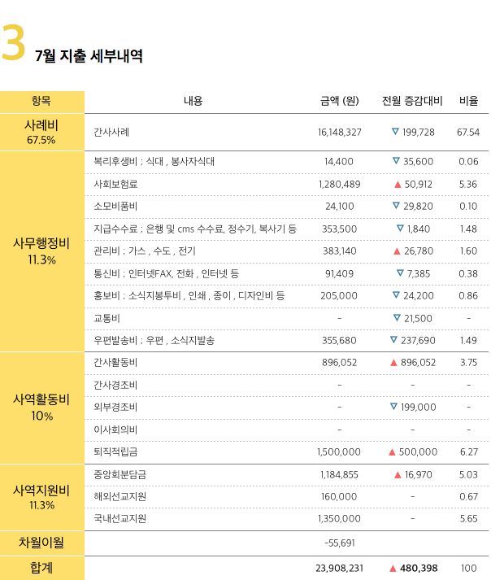Select the '해외선교지원' row text
Image resolution: width=491 pixels, height=580 pixels.
119,496
